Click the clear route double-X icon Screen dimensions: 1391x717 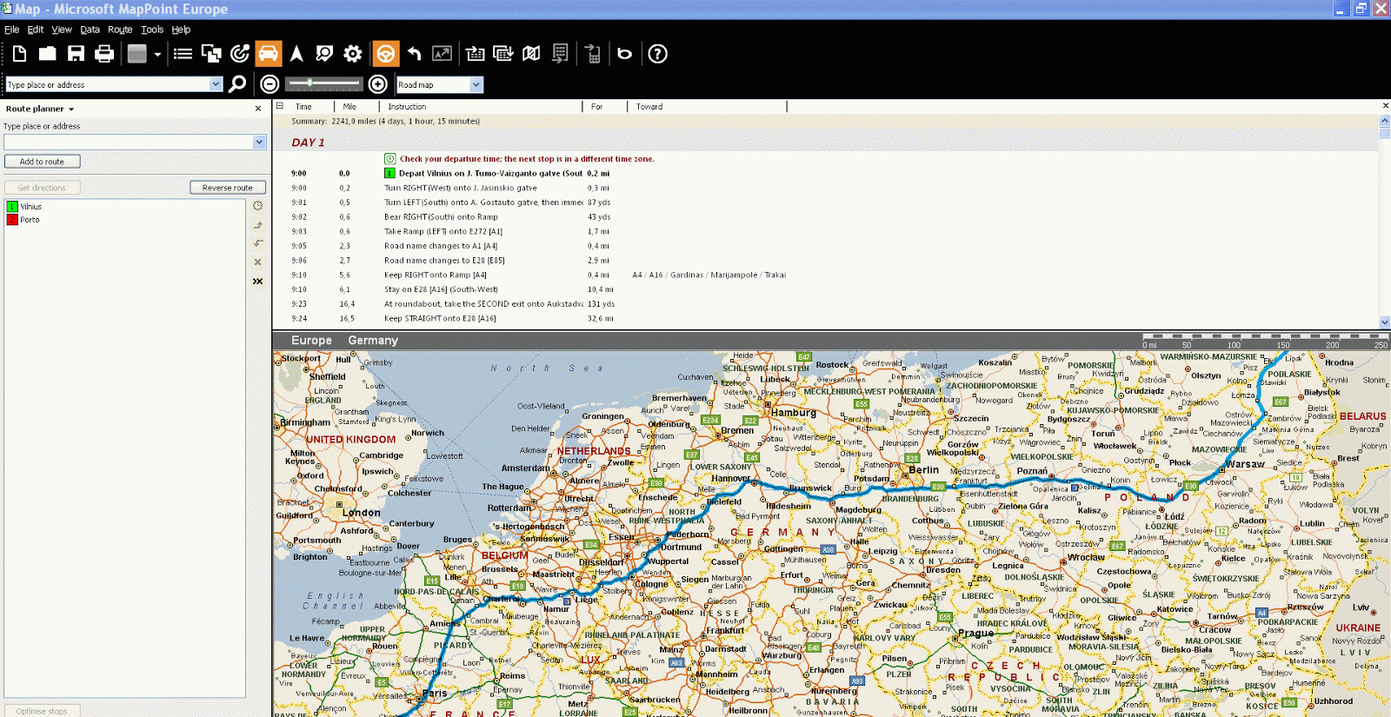click(258, 282)
